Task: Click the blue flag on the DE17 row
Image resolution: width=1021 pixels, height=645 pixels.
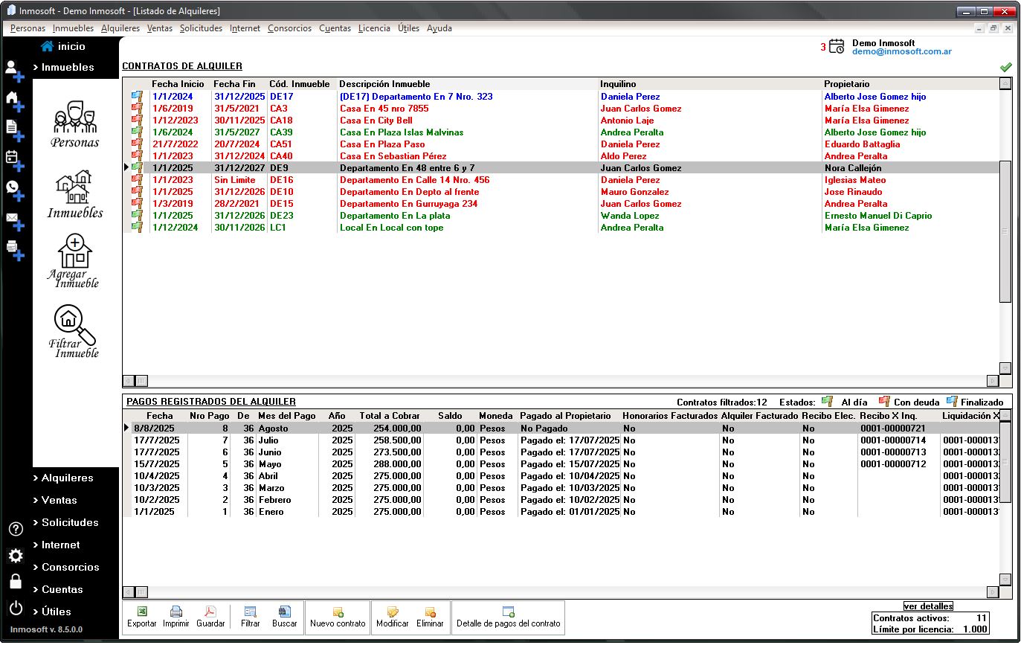Action: coord(137,96)
